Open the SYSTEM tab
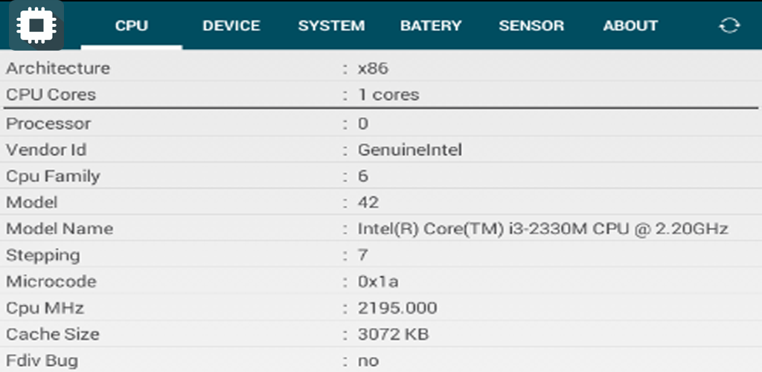 (331, 25)
